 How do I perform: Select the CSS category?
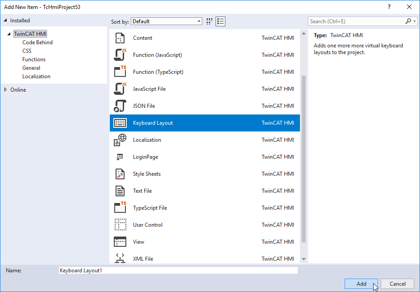(x=27, y=51)
